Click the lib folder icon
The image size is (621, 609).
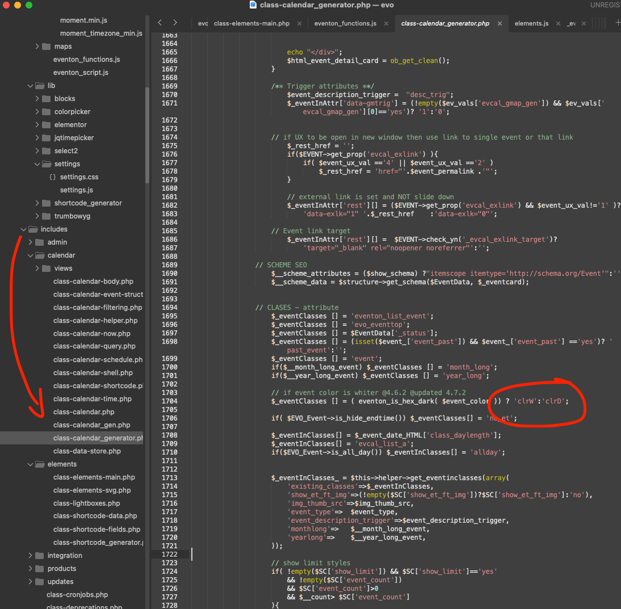[x=40, y=86]
